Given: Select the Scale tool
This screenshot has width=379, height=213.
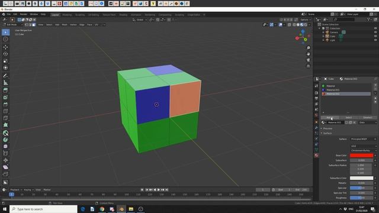Looking at the screenshot, I should pyautogui.click(x=5, y=61).
